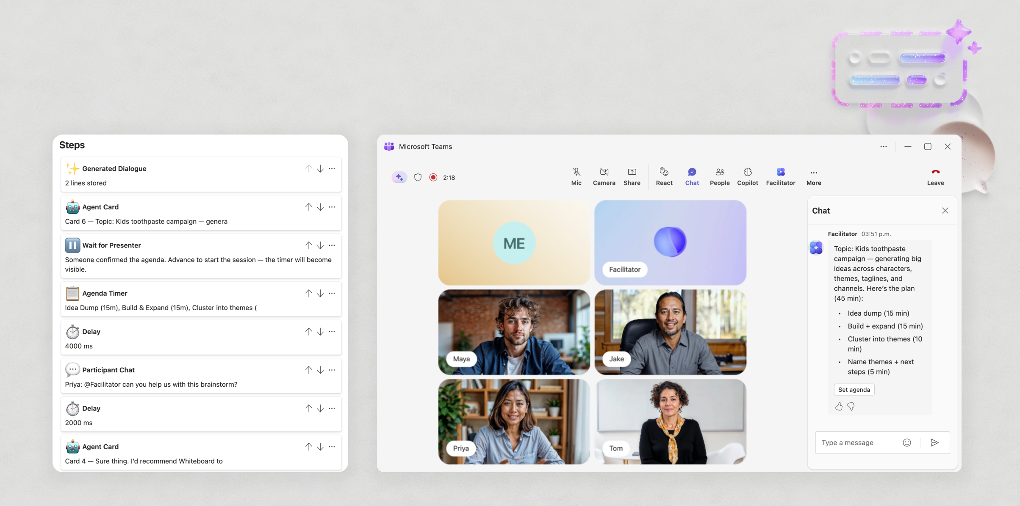Select Priya's video tile
This screenshot has height=506, width=1020.
point(514,421)
